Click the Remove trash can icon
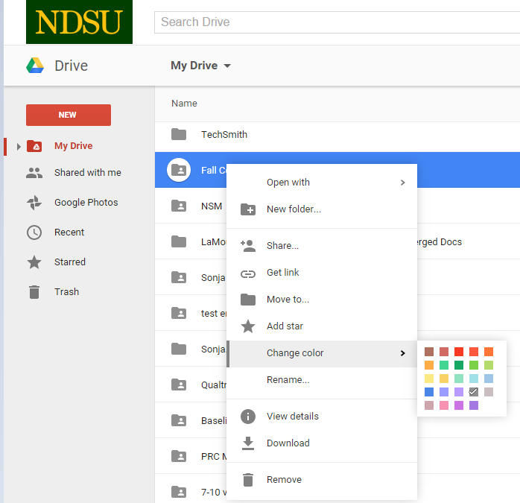The image size is (520, 503). 248,480
